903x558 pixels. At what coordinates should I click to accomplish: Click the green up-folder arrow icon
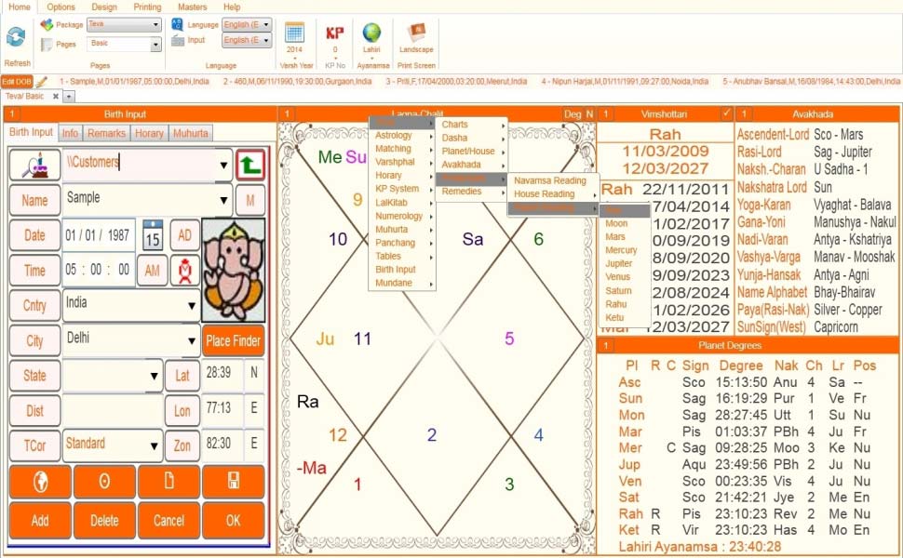point(250,166)
